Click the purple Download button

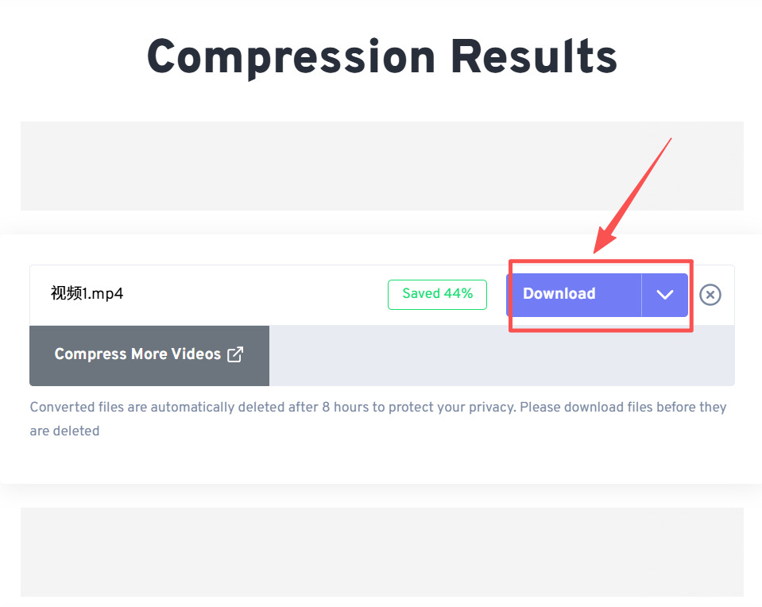574,295
